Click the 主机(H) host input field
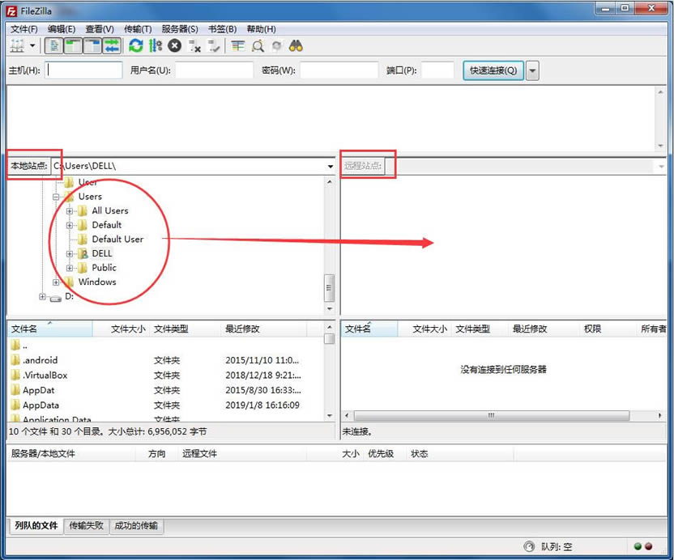 83,70
